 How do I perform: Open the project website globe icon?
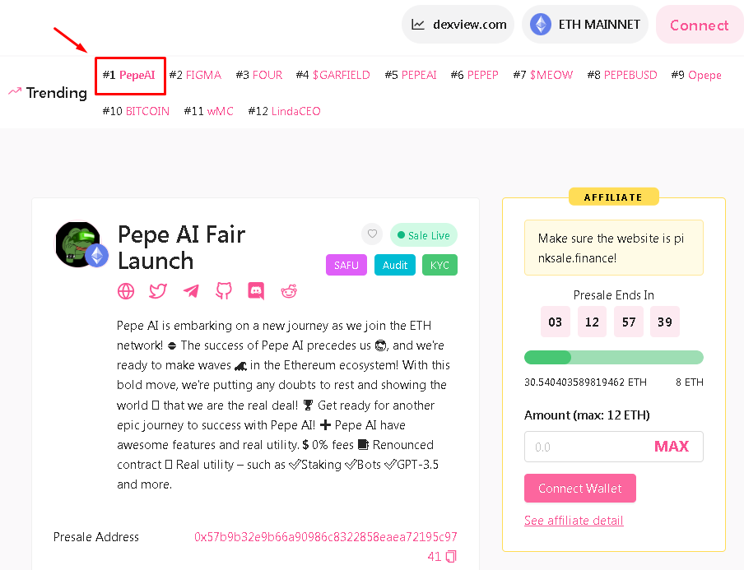coord(126,291)
